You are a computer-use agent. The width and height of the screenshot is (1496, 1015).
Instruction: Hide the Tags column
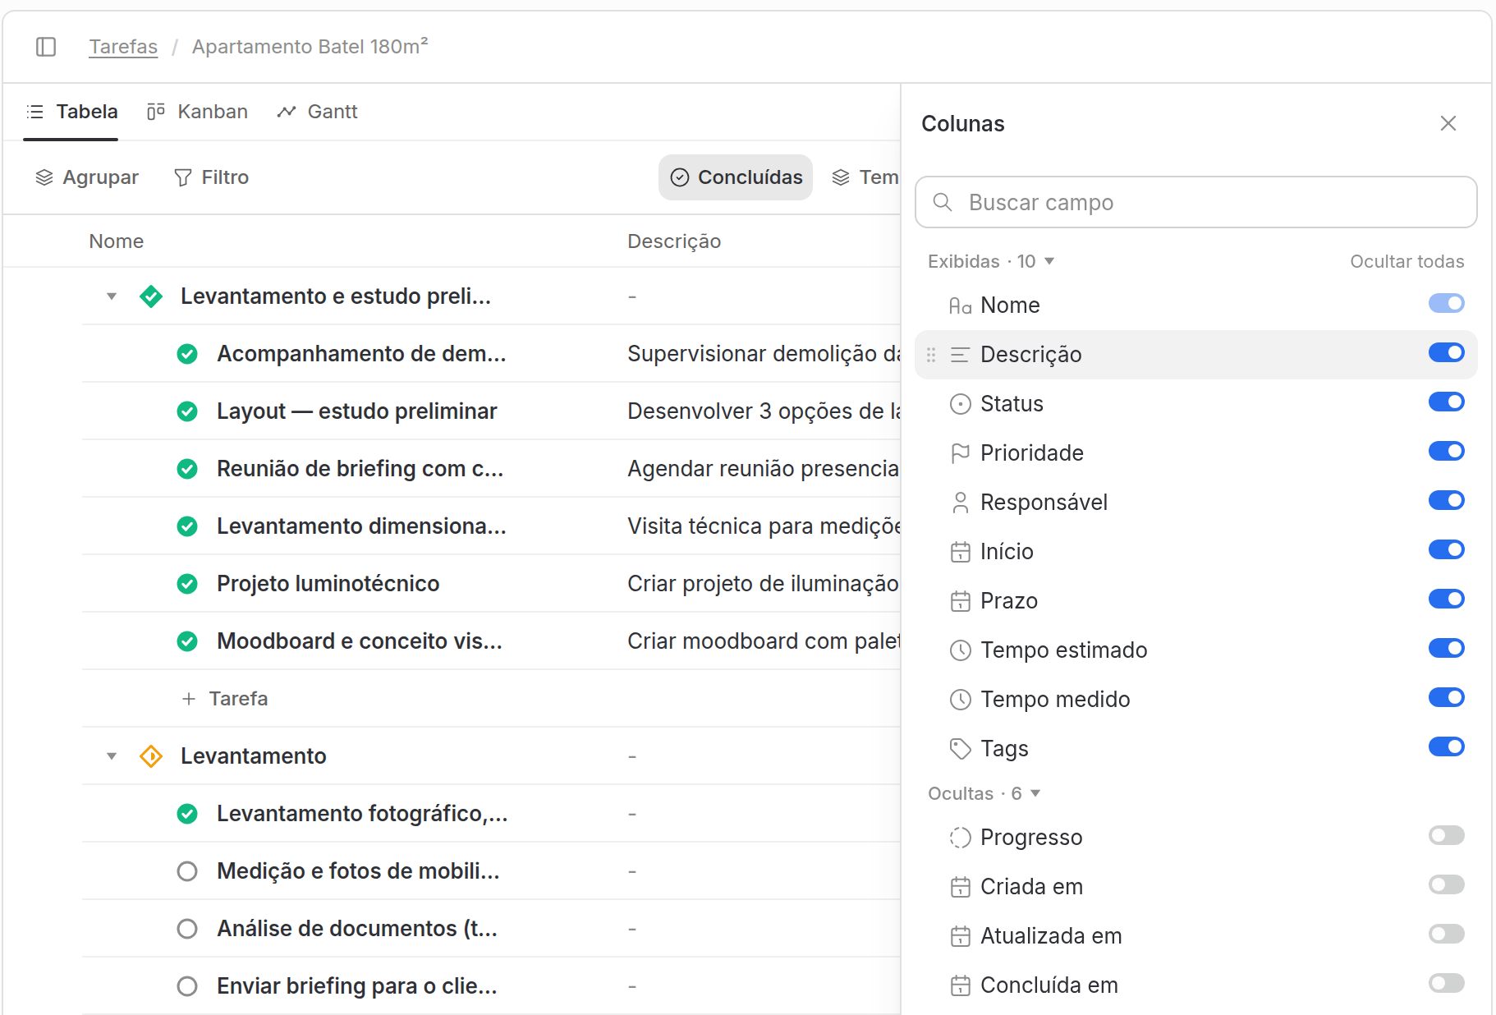[x=1446, y=747]
